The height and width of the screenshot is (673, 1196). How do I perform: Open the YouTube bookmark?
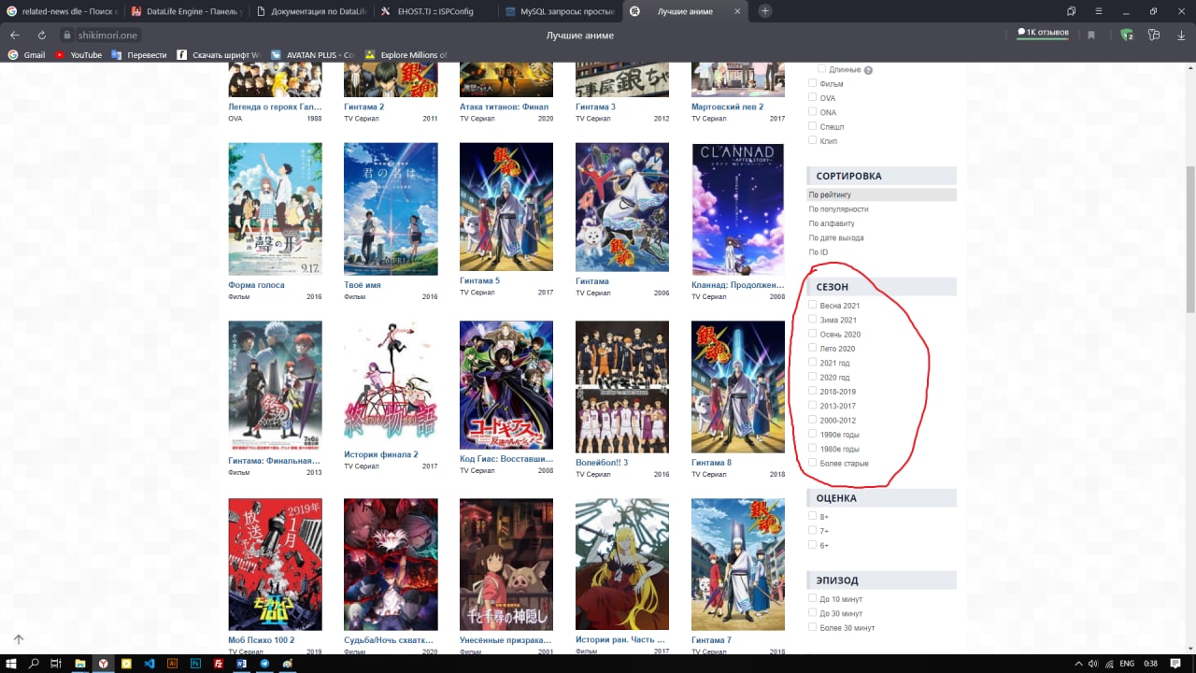pos(78,55)
